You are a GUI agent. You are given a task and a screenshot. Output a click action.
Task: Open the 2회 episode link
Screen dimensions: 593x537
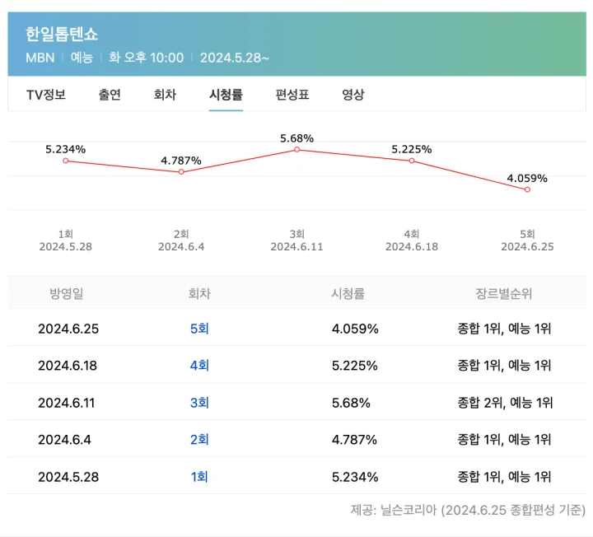pyautogui.click(x=199, y=440)
